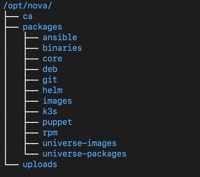
Task: Click the branch line before packages
Action: [12, 27]
